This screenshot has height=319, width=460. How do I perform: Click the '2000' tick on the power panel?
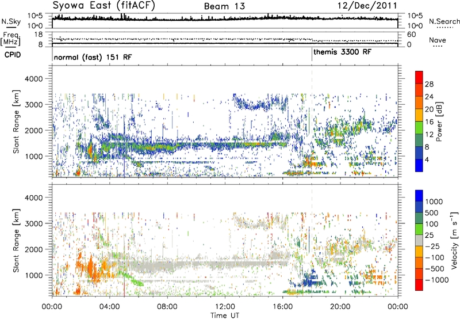pyautogui.click(x=34, y=130)
